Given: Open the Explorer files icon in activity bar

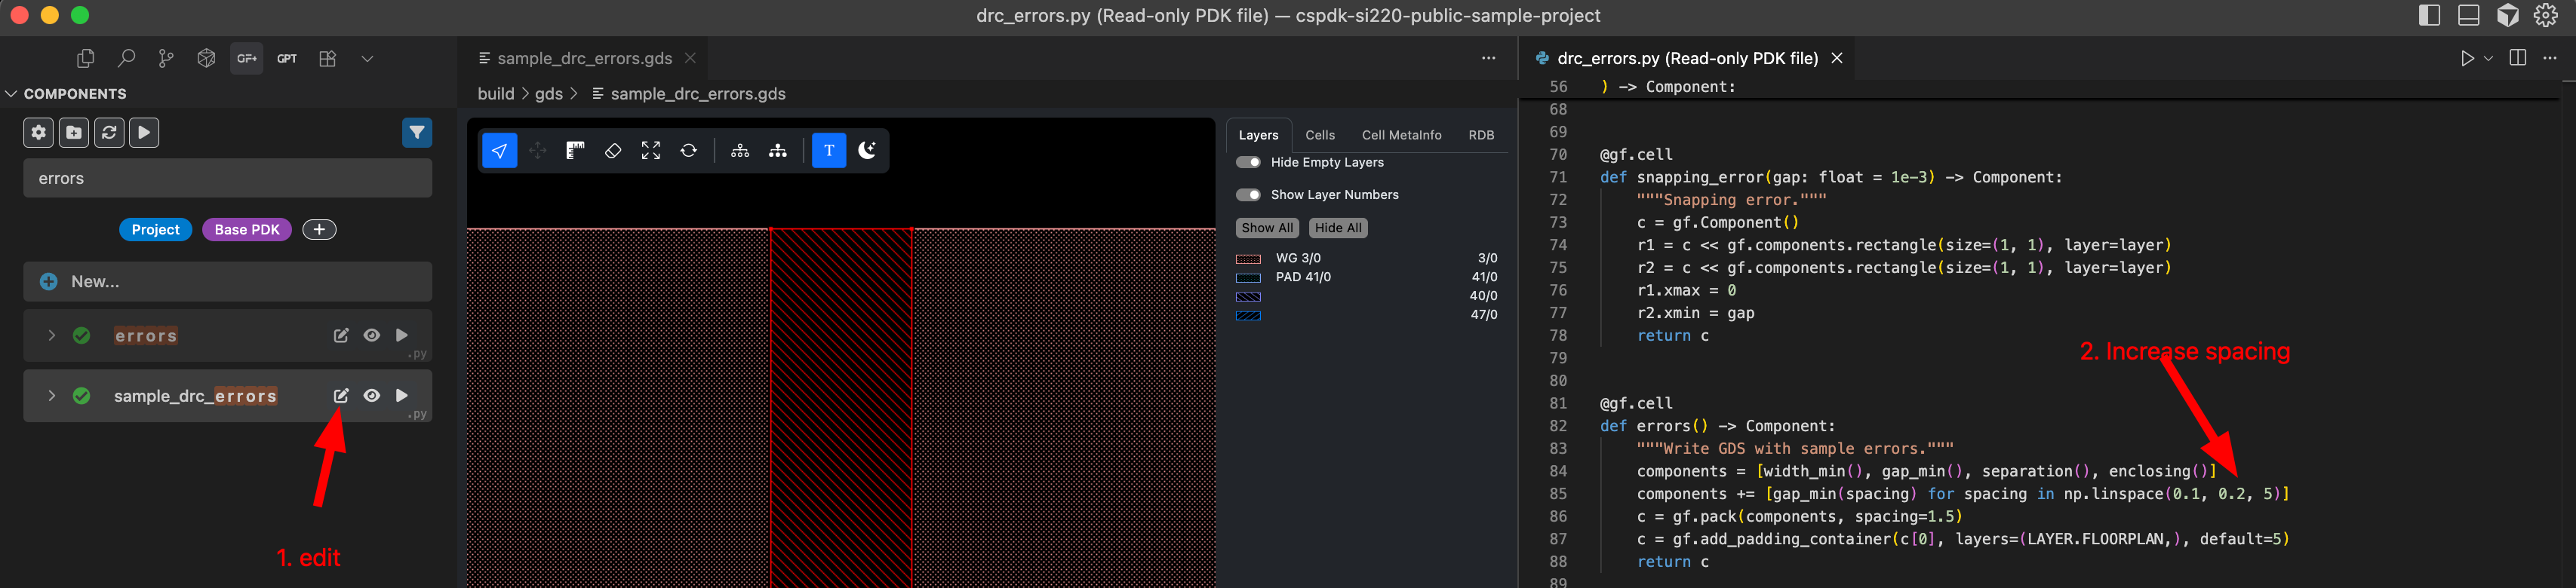Looking at the screenshot, I should 86,59.
